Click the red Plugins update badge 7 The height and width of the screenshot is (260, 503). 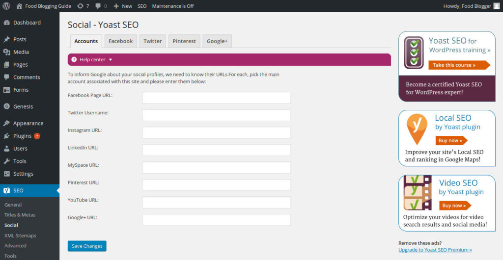point(37,136)
